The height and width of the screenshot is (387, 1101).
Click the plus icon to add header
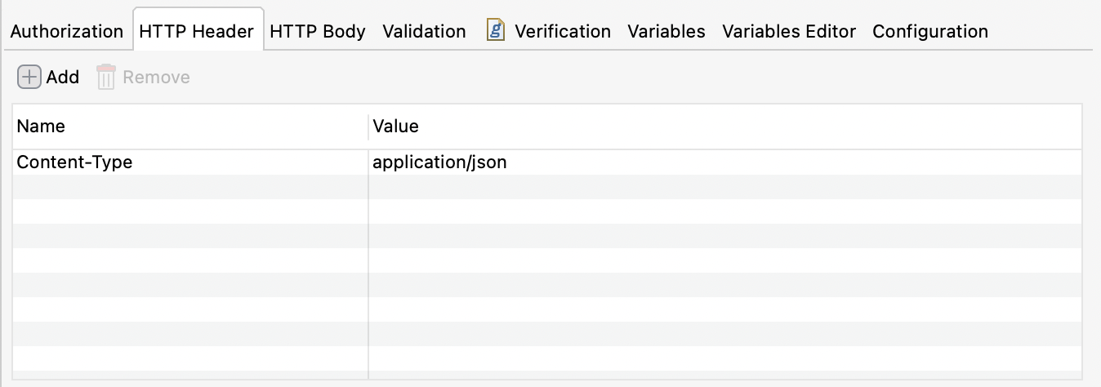click(29, 78)
